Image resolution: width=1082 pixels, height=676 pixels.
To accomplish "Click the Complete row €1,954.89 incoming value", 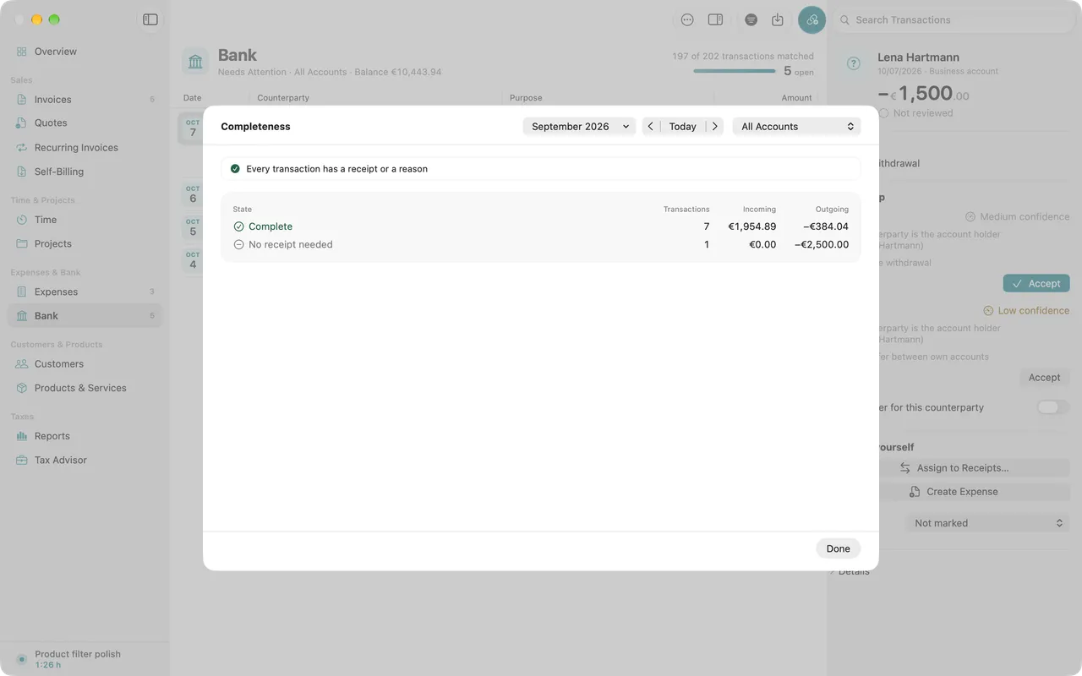I will pos(751,226).
